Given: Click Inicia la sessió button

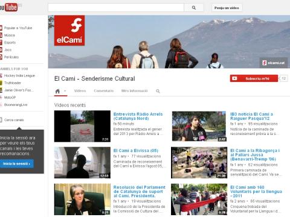Looking at the screenshot, I should coord(16,164).
